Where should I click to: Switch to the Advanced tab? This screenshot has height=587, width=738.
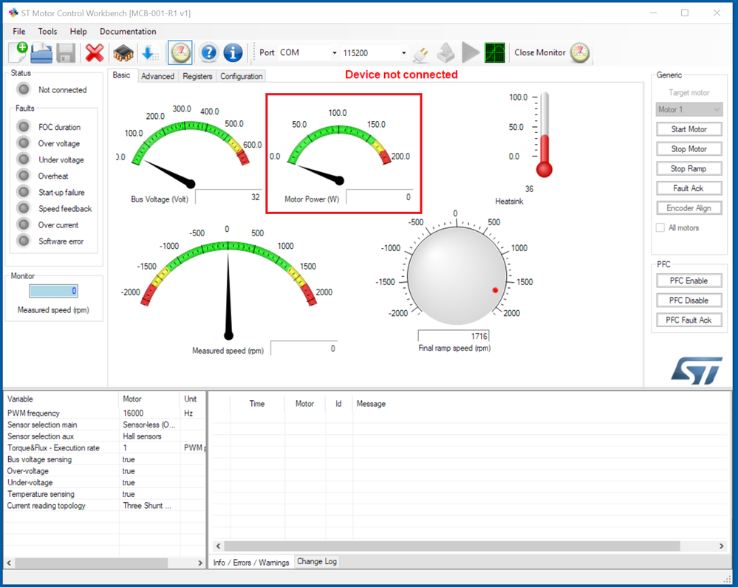tap(157, 76)
